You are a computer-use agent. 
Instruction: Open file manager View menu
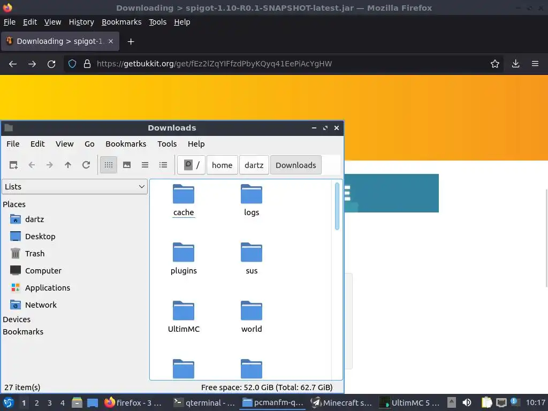[x=65, y=144]
